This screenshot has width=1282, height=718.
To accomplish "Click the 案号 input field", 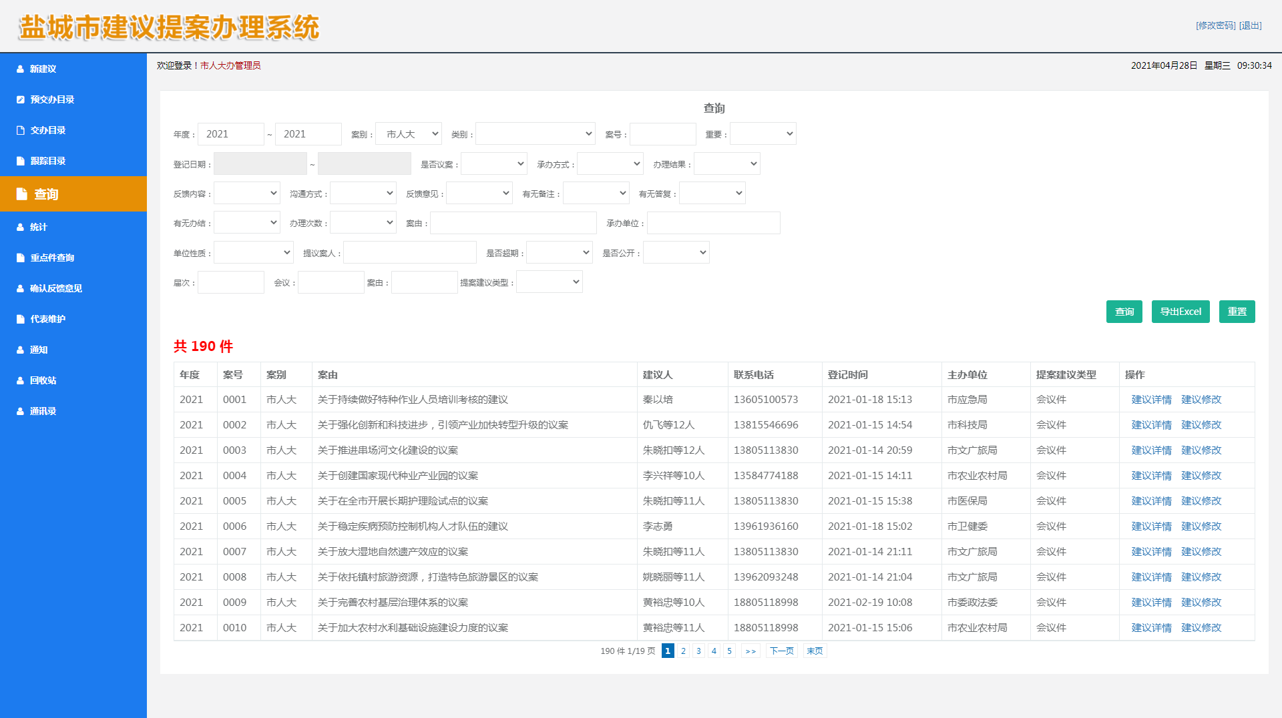I will coord(662,134).
